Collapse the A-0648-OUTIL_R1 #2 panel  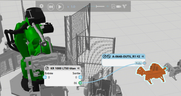(x=143, y=56)
